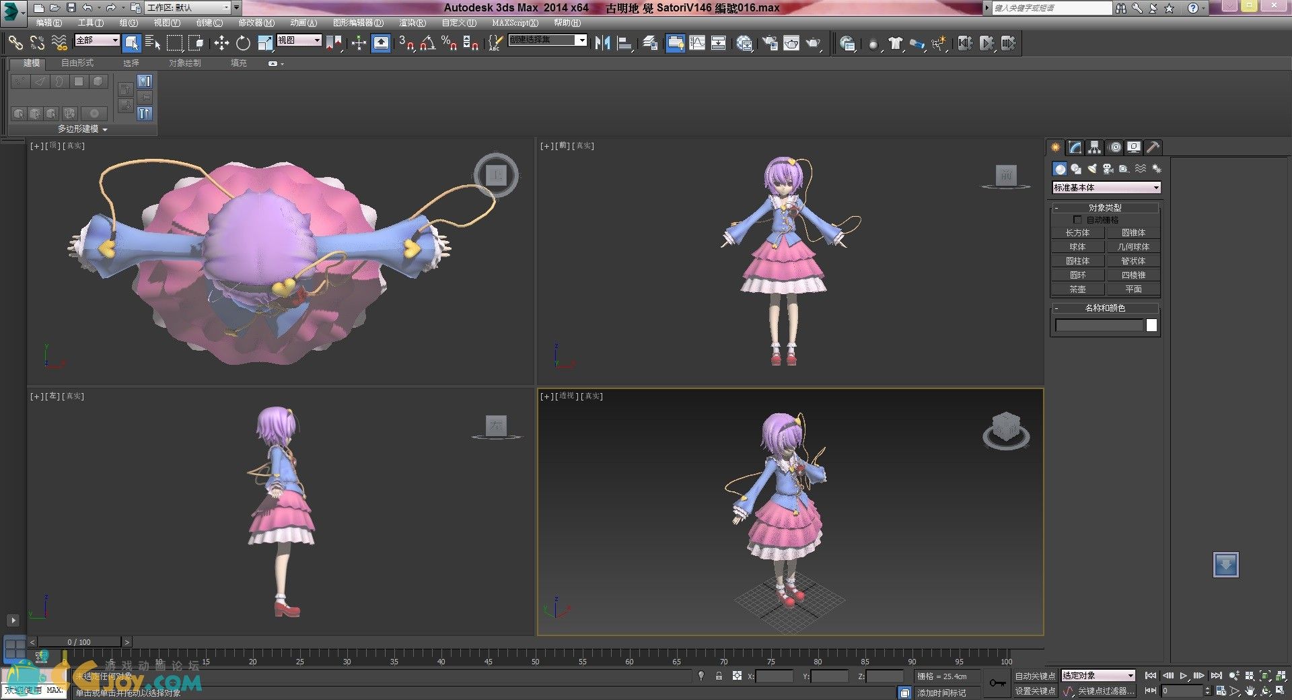Open the 选定对象 key filter dropdown
Viewport: 1292px width, 700px height.
pyautogui.click(x=1098, y=675)
